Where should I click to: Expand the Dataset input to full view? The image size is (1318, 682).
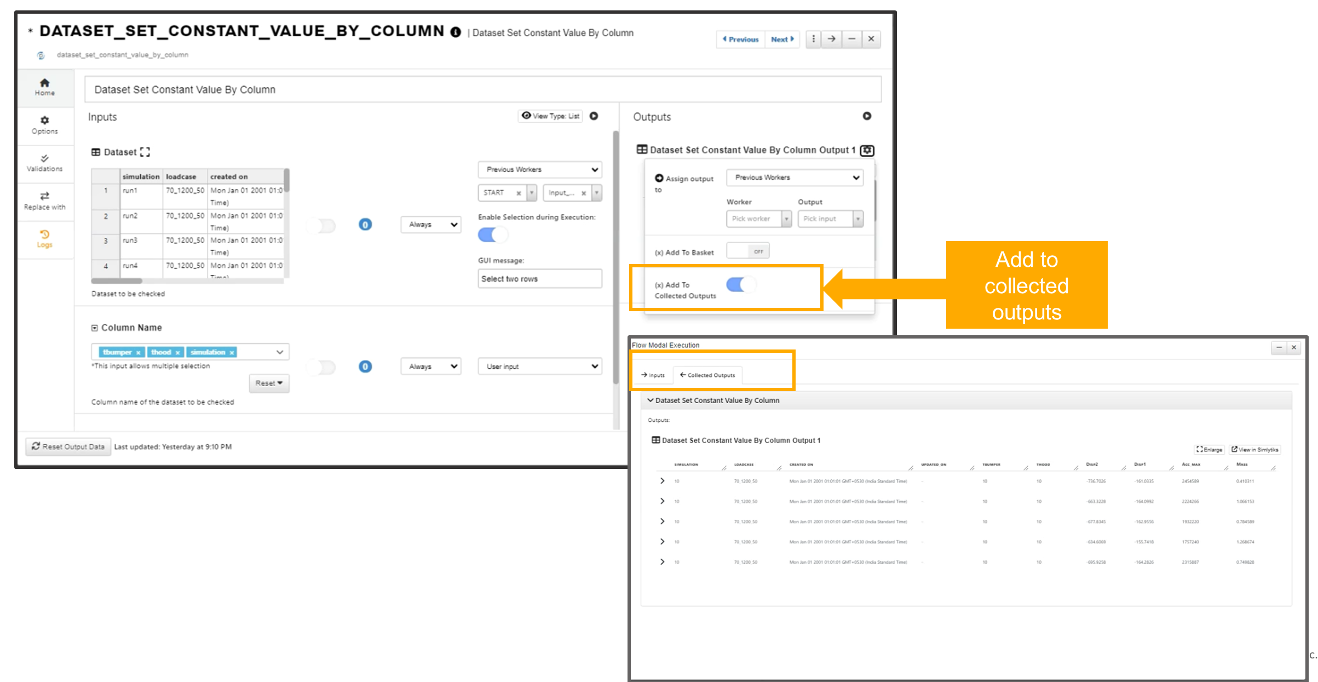click(x=144, y=152)
